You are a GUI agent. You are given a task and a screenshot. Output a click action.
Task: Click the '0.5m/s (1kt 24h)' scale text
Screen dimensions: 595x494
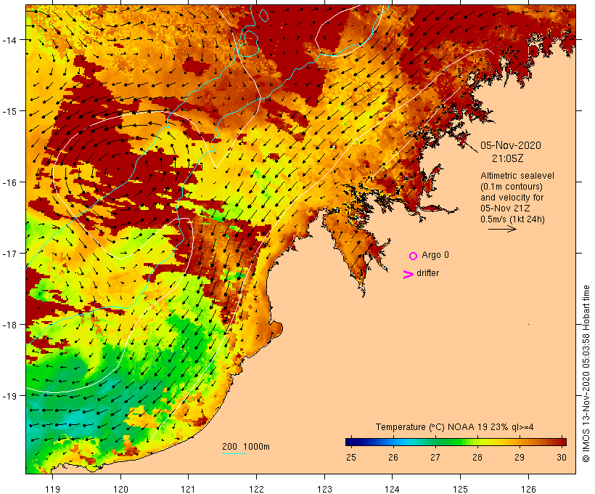click(512, 219)
